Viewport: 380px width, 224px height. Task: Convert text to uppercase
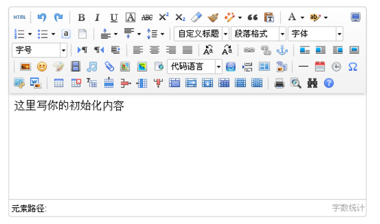[x=208, y=50]
